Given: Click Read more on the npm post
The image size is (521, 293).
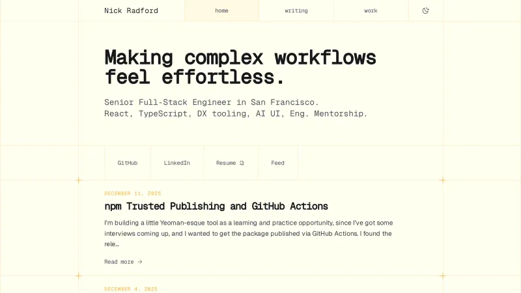Looking at the screenshot, I should 119,262.
